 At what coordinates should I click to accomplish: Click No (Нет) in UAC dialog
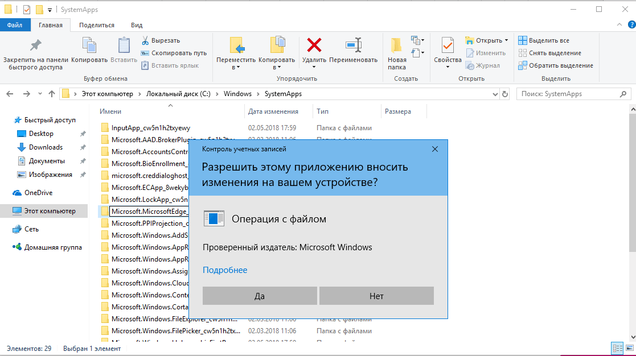pyautogui.click(x=376, y=296)
